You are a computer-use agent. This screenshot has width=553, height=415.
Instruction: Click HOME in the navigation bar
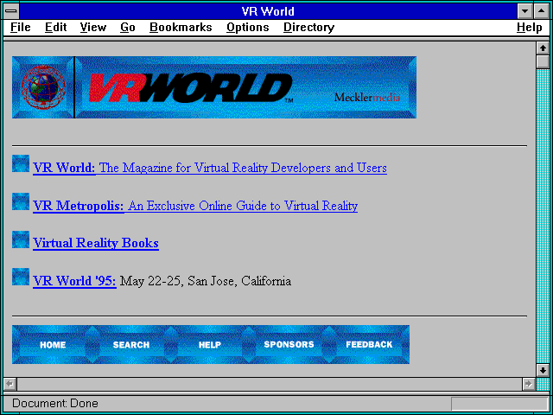point(53,345)
